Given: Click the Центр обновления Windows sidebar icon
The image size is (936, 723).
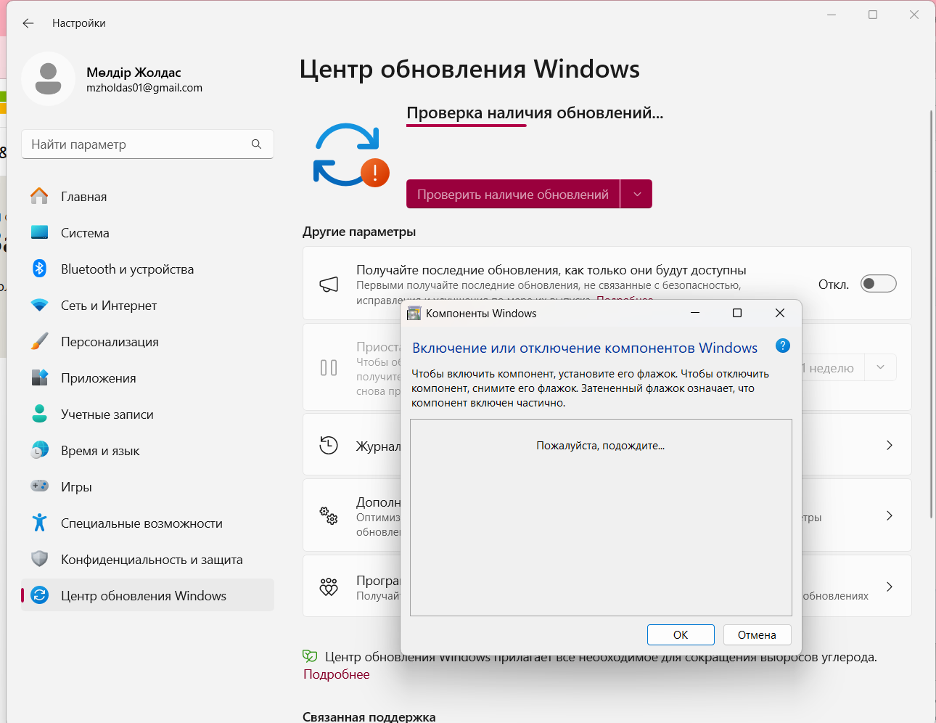Looking at the screenshot, I should coord(40,595).
